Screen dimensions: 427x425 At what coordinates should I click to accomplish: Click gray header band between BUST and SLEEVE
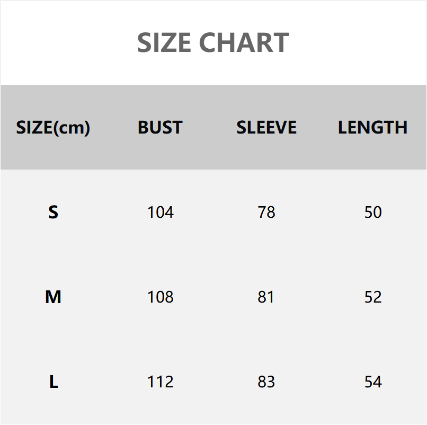pos(209,128)
